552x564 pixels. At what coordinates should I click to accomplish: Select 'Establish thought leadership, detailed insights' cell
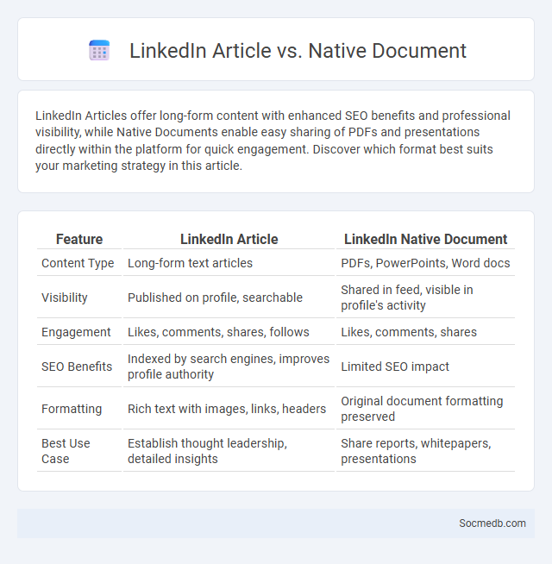pyautogui.click(x=229, y=451)
